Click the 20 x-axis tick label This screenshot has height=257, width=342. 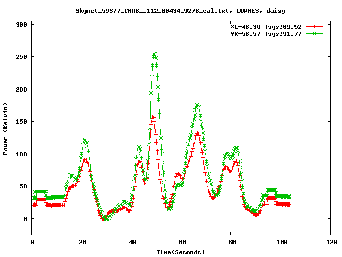(x=82, y=242)
